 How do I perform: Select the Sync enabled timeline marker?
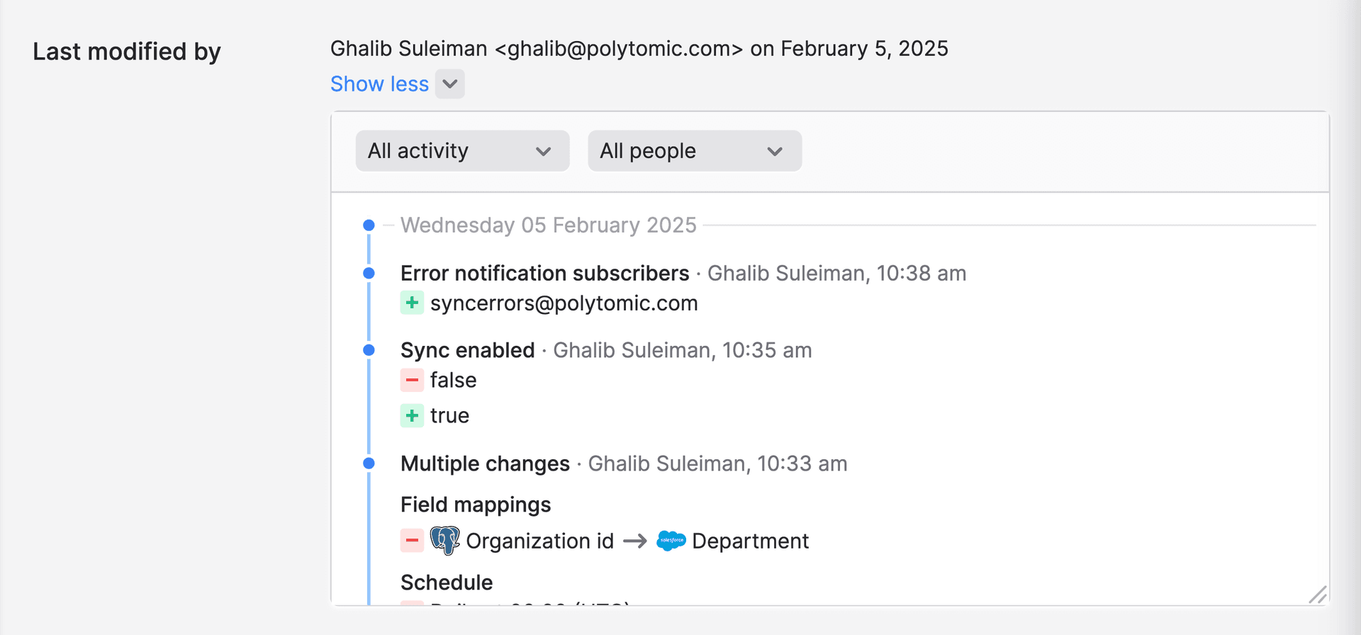point(369,349)
